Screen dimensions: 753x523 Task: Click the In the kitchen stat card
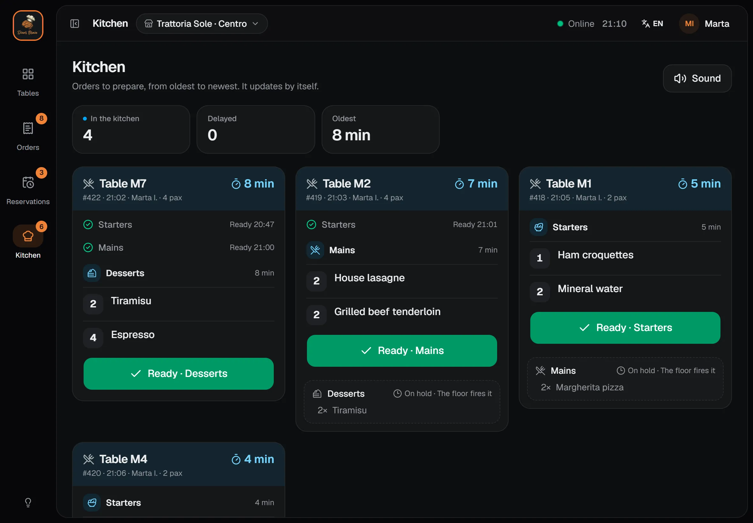pyautogui.click(x=131, y=129)
